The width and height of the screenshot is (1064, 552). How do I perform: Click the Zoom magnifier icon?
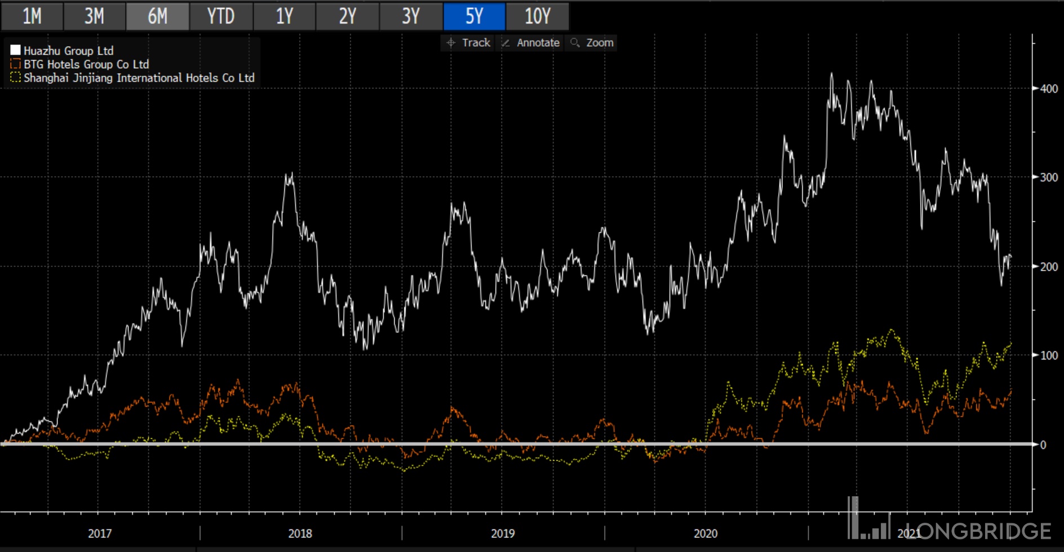pyautogui.click(x=575, y=43)
